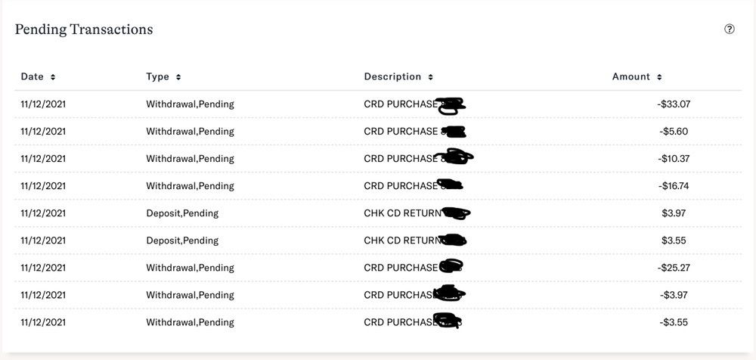The image size is (756, 360).
Task: Select the -$33.07 withdrawal transaction row
Action: (378, 104)
